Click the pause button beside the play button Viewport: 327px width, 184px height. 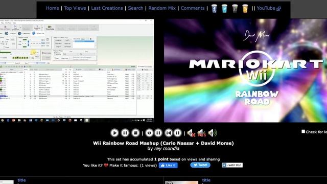[125, 133]
